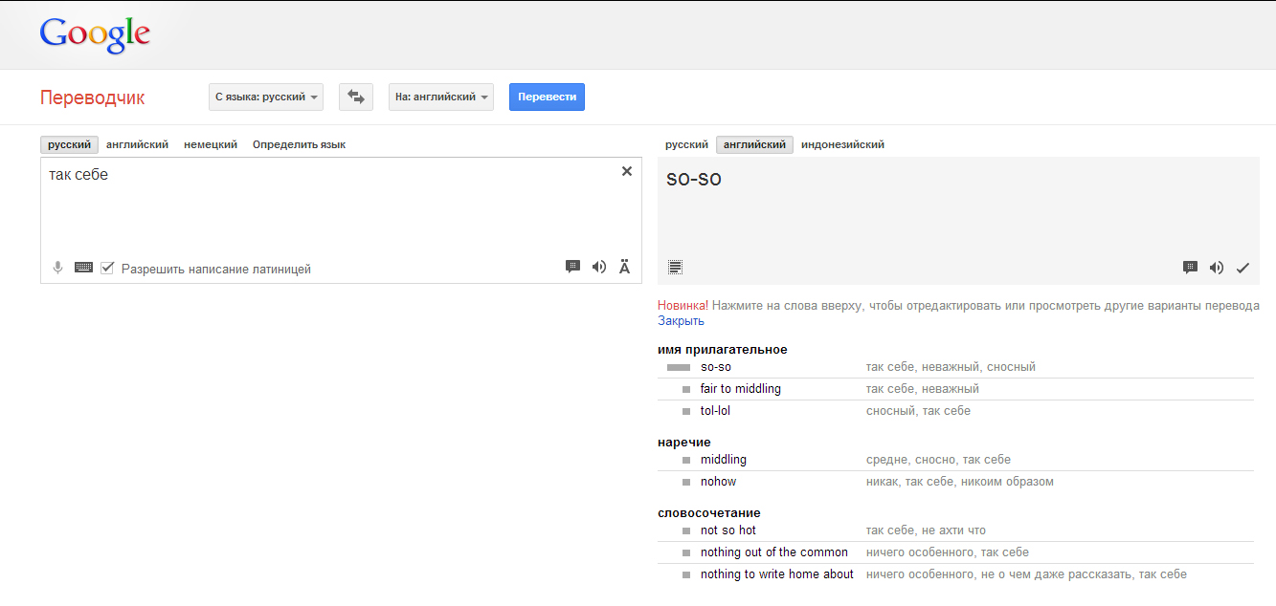Play audio of the English translation
This screenshot has width=1276, height=606.
(1217, 268)
